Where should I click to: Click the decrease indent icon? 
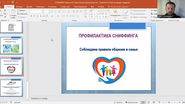coord(74,12)
